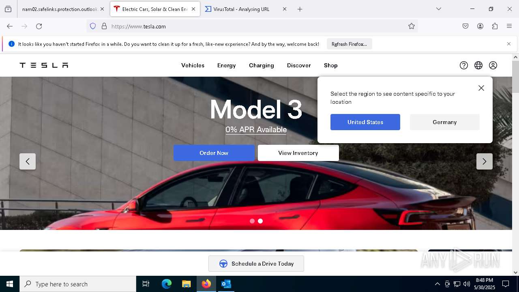Click the View Inventory button
The width and height of the screenshot is (519, 292).
pyautogui.click(x=298, y=153)
